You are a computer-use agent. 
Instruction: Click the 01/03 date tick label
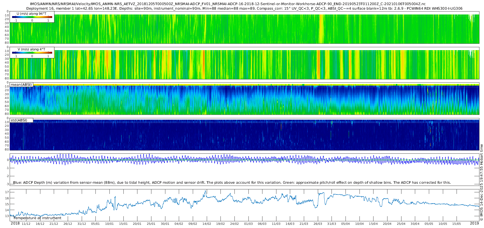[x=248, y=224]
